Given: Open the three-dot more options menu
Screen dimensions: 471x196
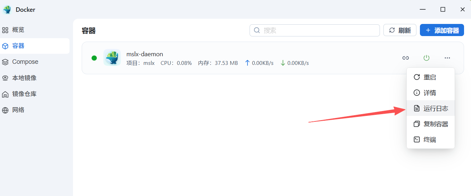Looking at the screenshot, I should click(447, 58).
